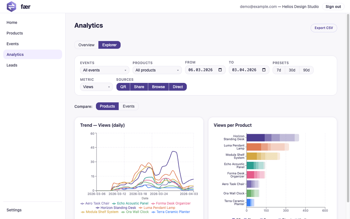Select the 7d preset

(279, 70)
